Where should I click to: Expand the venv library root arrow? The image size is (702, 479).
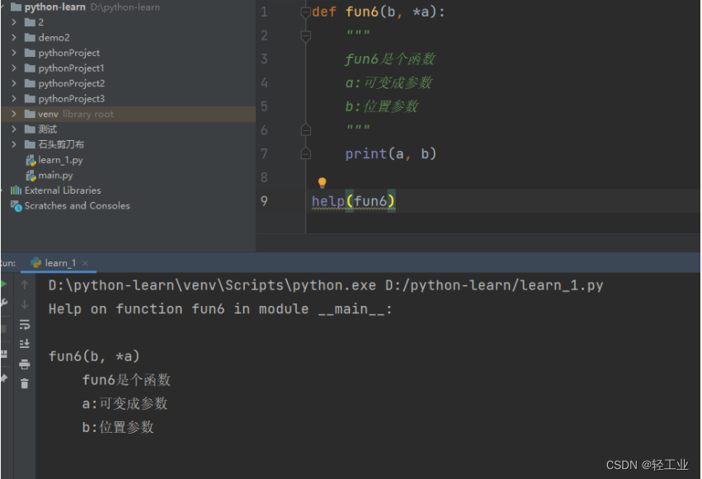coord(14,114)
